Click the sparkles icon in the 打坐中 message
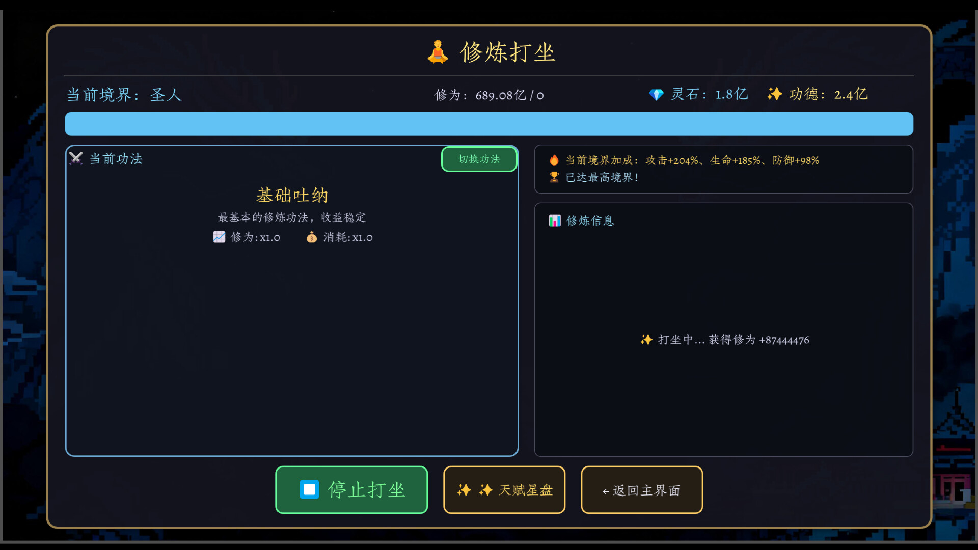 pyautogui.click(x=646, y=340)
